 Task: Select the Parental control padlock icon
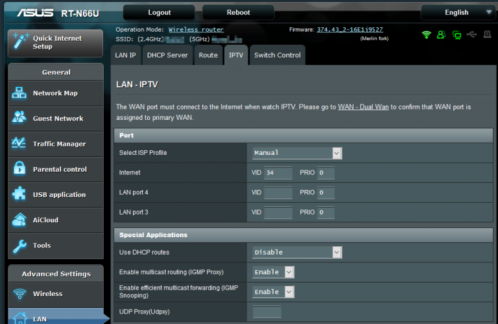coord(19,169)
